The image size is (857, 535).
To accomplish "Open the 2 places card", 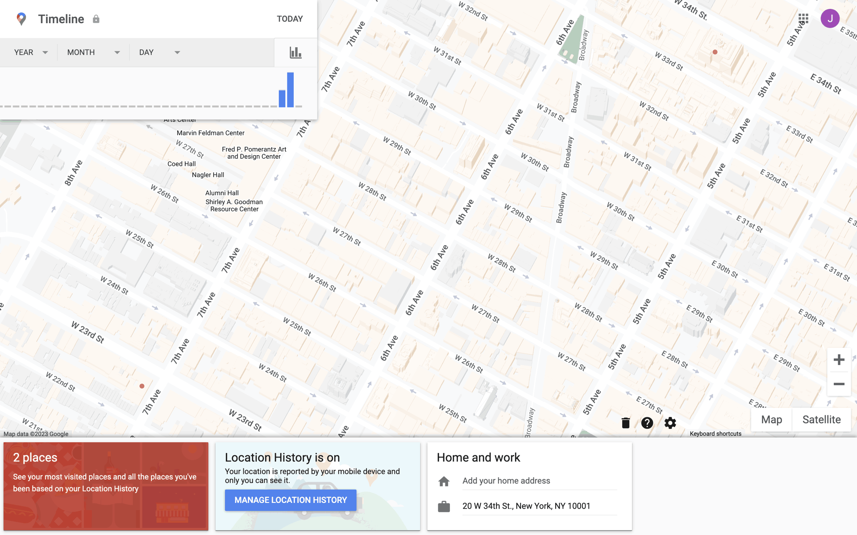I will [x=106, y=486].
